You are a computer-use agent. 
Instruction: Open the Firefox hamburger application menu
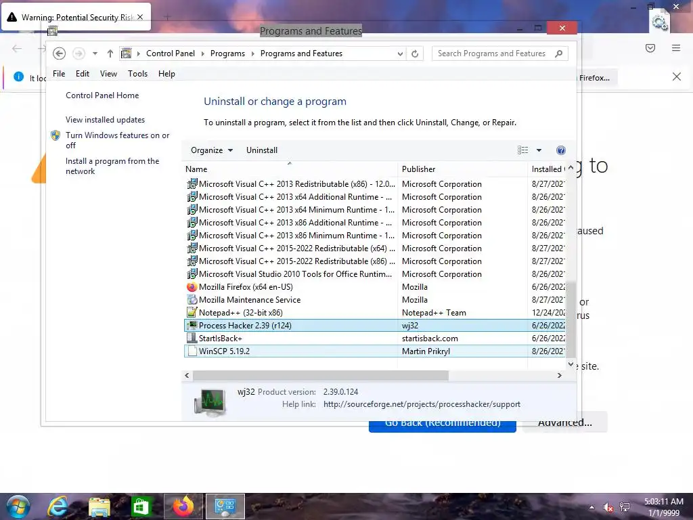(x=676, y=48)
